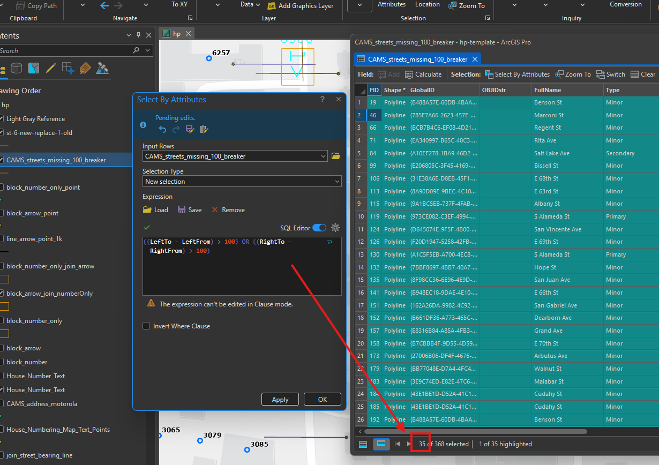Save the current expression
The image size is (659, 465).
click(190, 210)
